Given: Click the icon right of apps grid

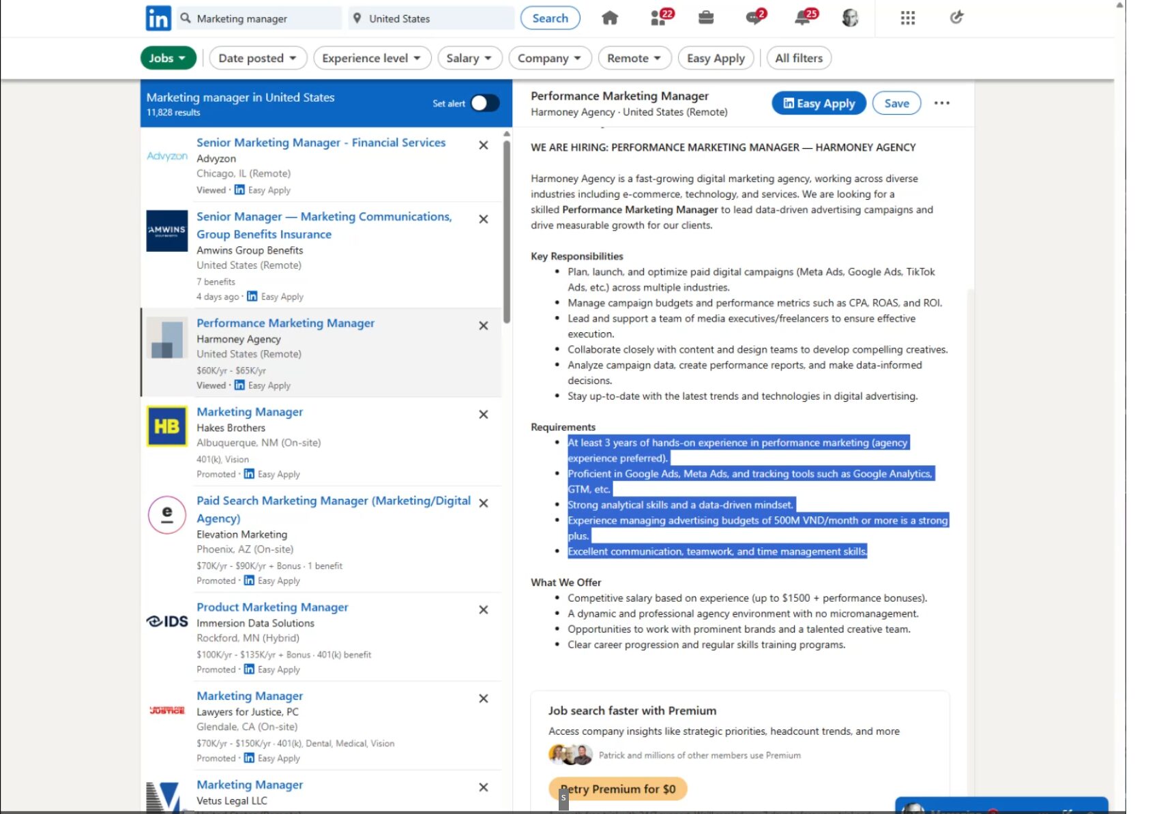Looking at the screenshot, I should click(x=956, y=18).
